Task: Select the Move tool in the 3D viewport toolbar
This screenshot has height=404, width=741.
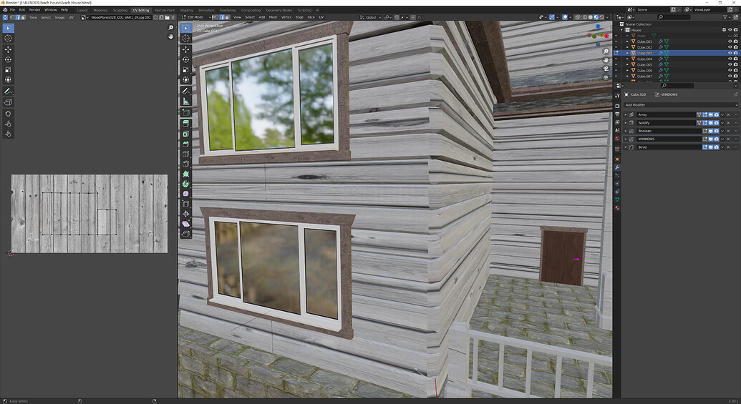Action: tap(185, 49)
